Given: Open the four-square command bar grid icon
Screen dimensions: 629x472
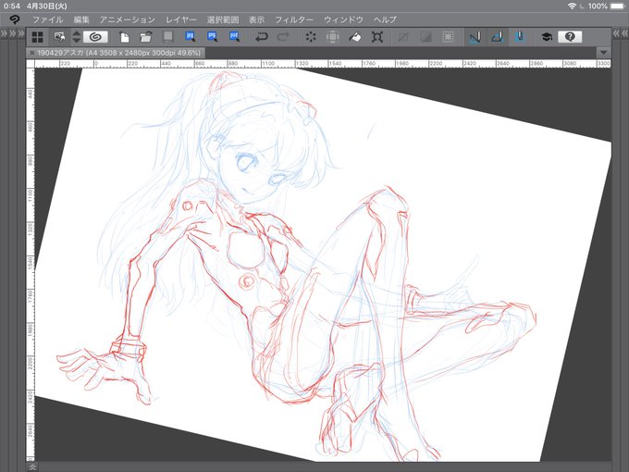Looking at the screenshot, I should tap(37, 37).
